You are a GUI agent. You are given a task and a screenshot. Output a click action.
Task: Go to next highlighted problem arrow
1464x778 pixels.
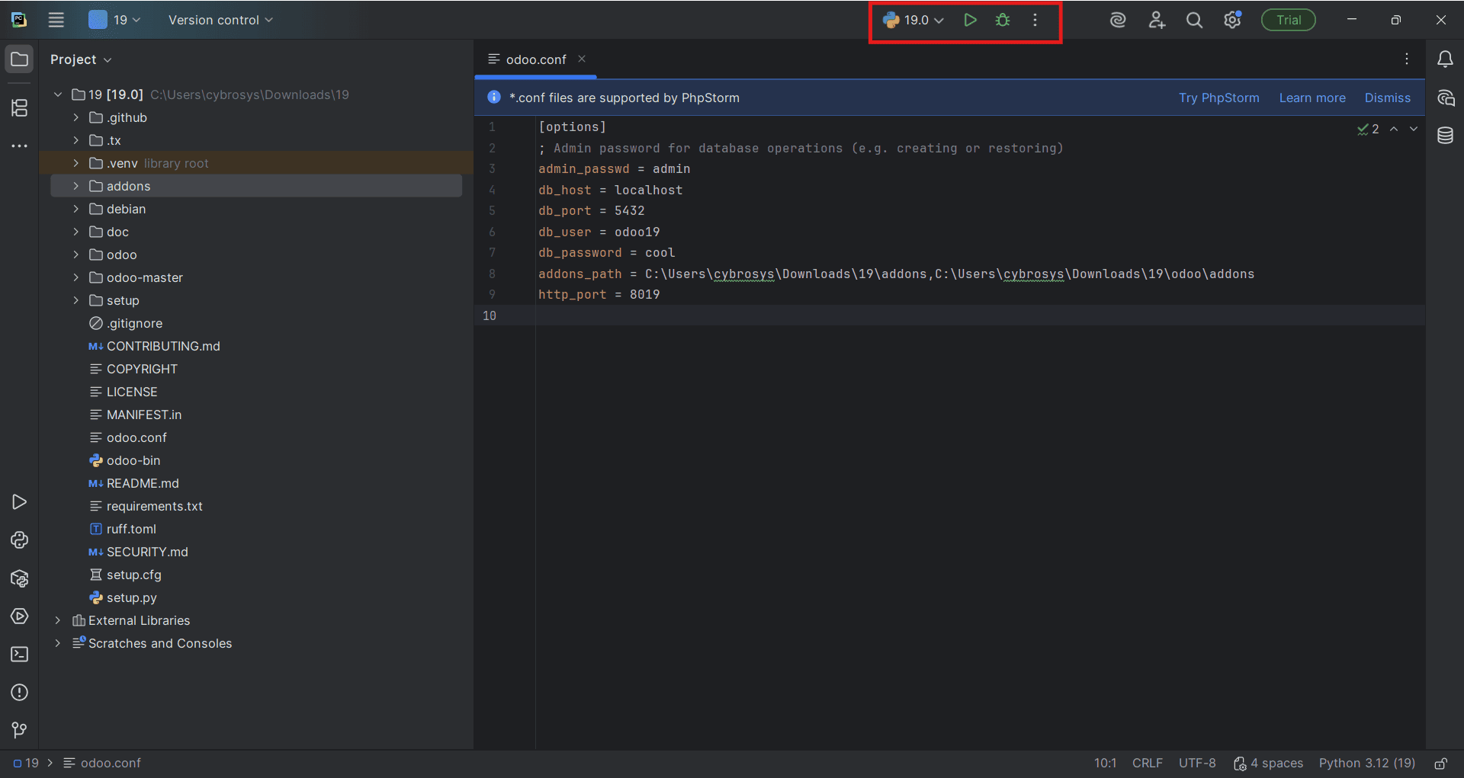coord(1414,129)
